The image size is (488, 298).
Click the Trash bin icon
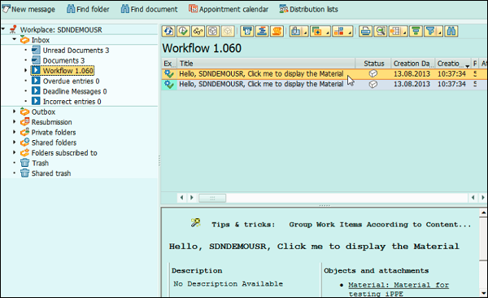24,163
